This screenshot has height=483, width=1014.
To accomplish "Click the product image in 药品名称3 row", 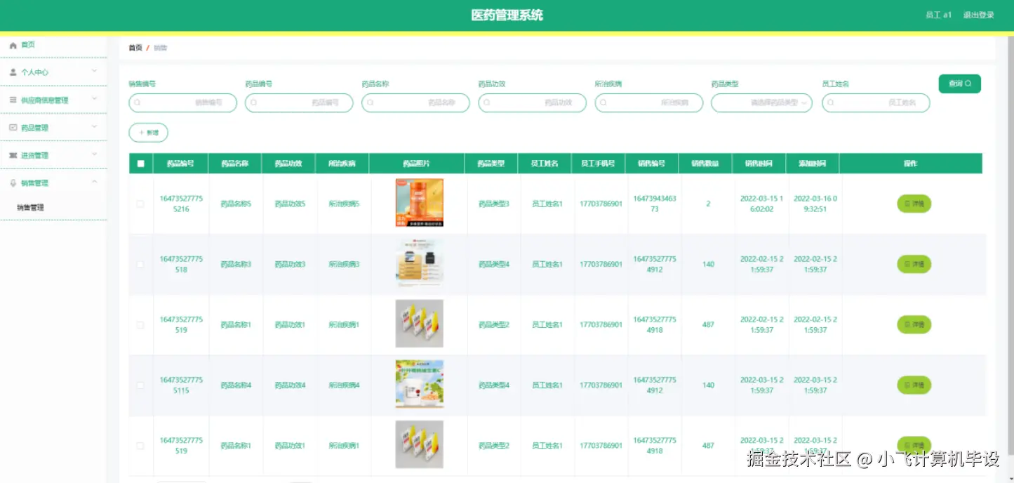I will coord(419,263).
